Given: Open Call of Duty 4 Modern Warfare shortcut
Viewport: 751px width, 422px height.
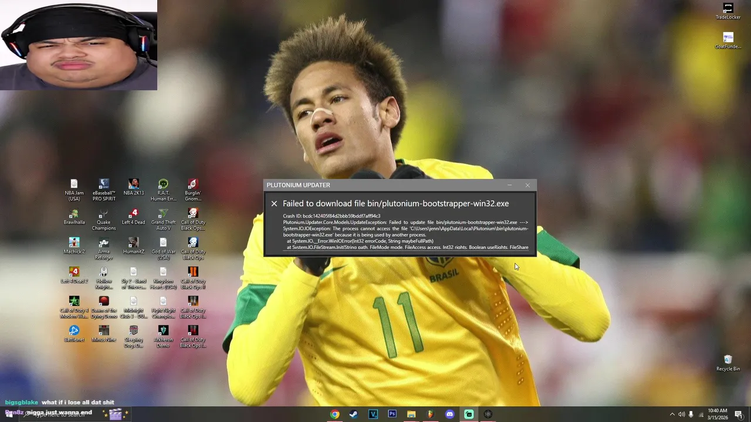Looking at the screenshot, I should coord(74,307).
